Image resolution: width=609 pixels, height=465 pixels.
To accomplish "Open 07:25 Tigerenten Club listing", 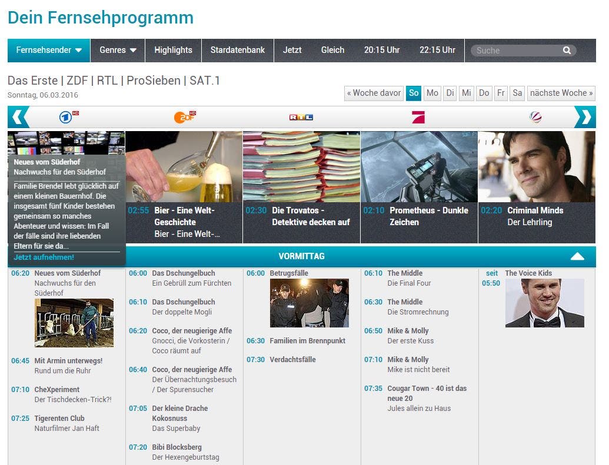I will click(59, 418).
